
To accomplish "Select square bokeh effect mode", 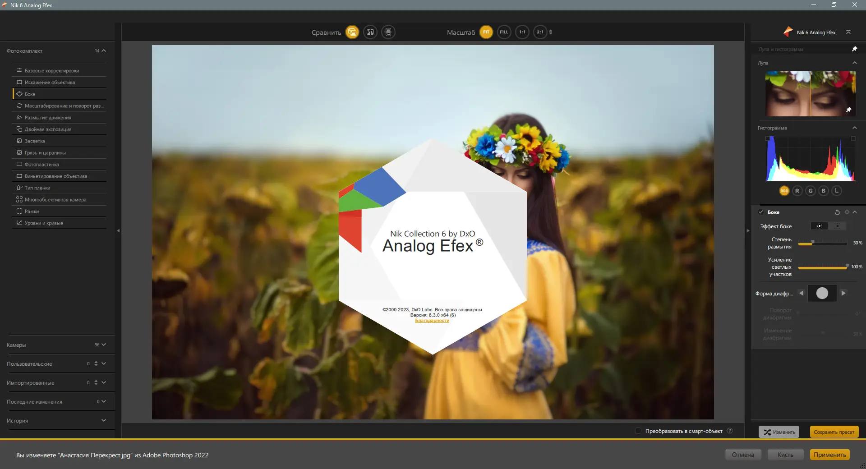I will [x=838, y=226].
